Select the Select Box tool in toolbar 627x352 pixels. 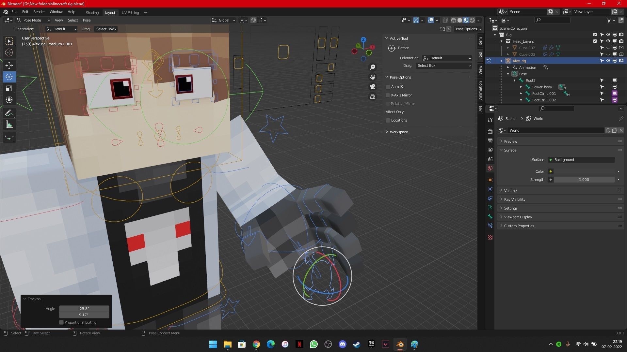[9, 41]
